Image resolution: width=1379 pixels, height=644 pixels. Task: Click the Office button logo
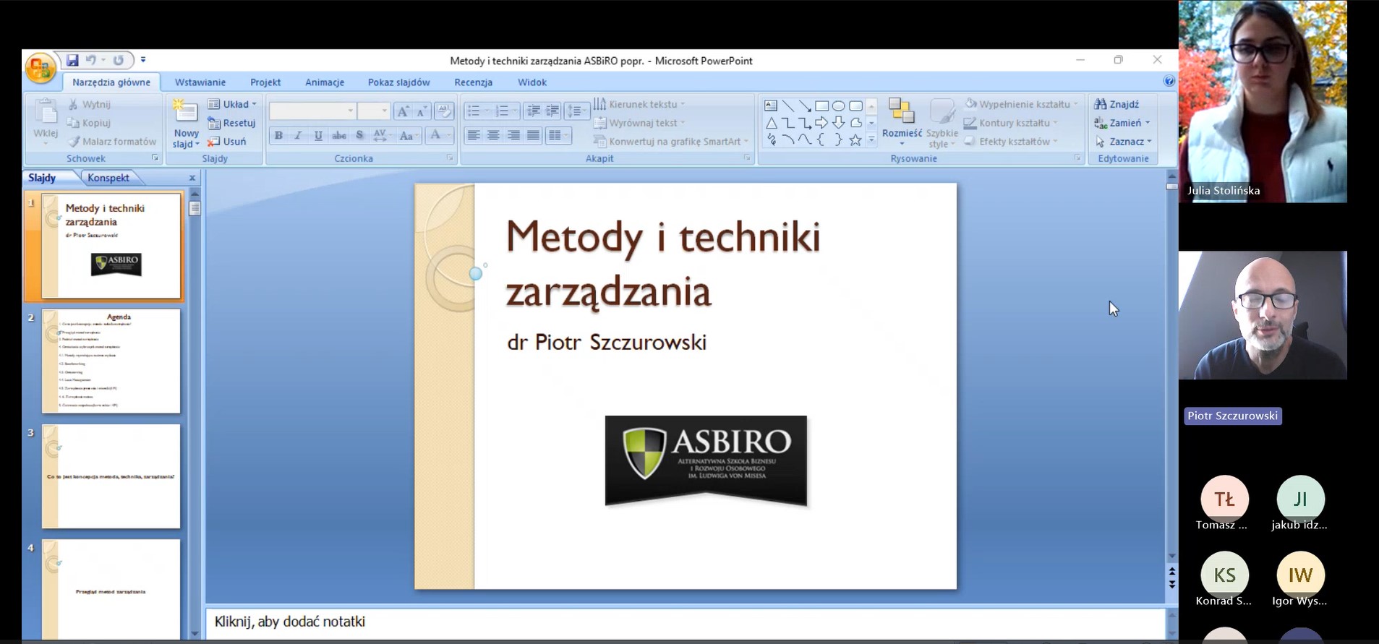pyautogui.click(x=40, y=69)
